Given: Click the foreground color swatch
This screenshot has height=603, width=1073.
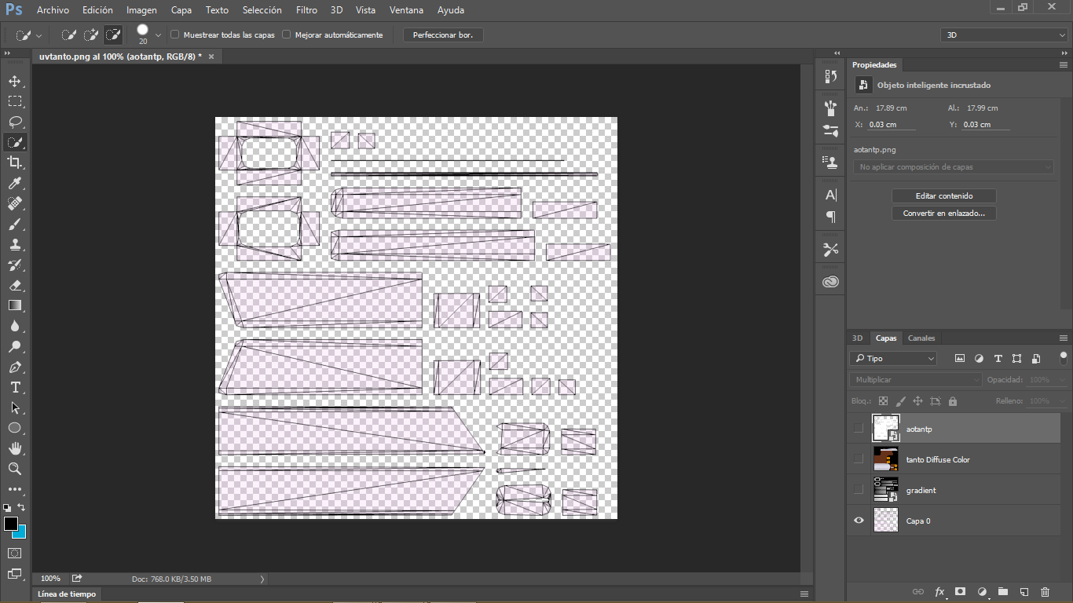Looking at the screenshot, I should pyautogui.click(x=10, y=524).
